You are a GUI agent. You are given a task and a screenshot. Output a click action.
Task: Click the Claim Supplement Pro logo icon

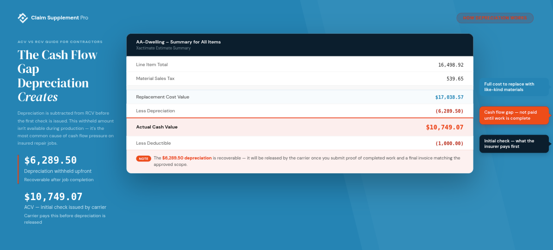(23, 18)
